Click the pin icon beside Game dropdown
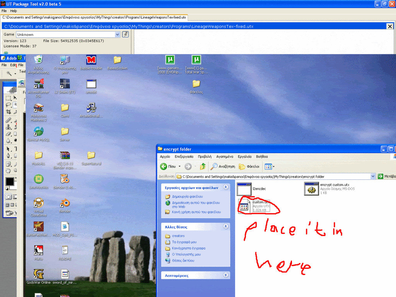396x297 pixels. (x=125, y=34)
